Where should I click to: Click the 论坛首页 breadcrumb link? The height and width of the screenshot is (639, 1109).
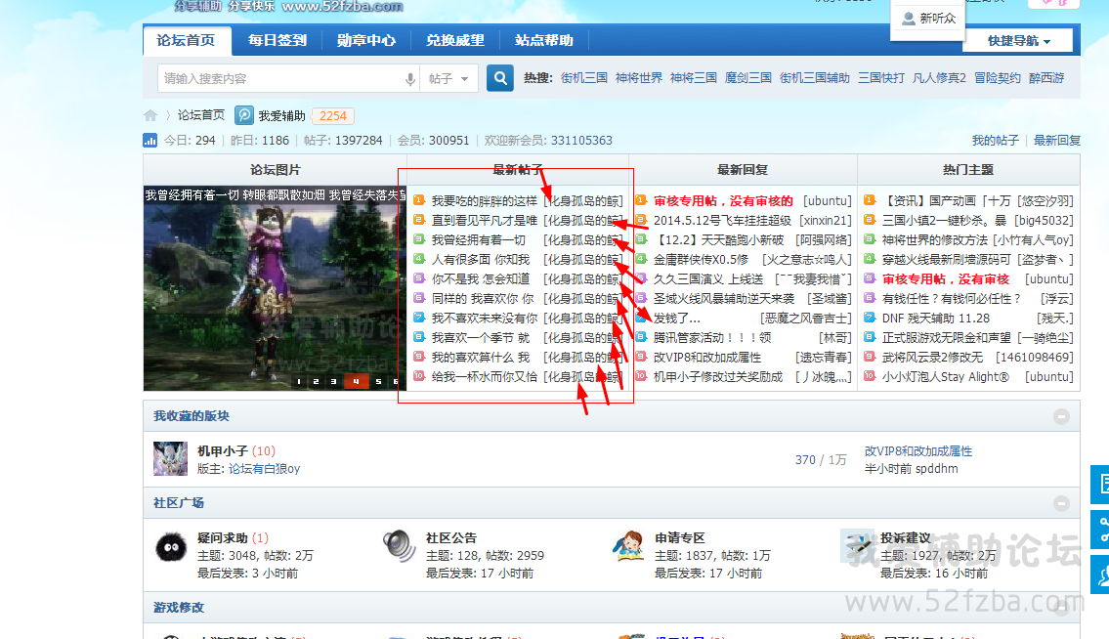tap(201, 115)
